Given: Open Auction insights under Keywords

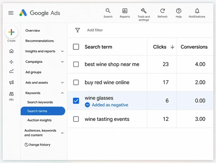Looking at the screenshot, I should [x=39, y=120].
